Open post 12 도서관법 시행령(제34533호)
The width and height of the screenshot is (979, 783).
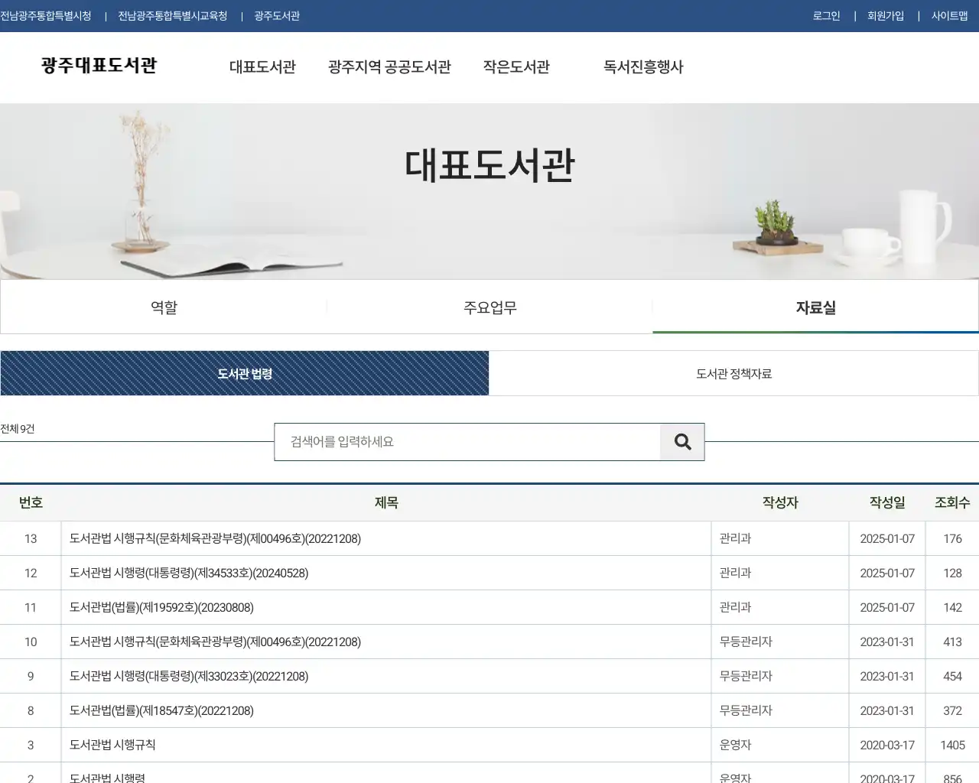189,573
